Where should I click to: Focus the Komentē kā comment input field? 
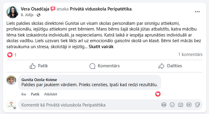pos(89,105)
